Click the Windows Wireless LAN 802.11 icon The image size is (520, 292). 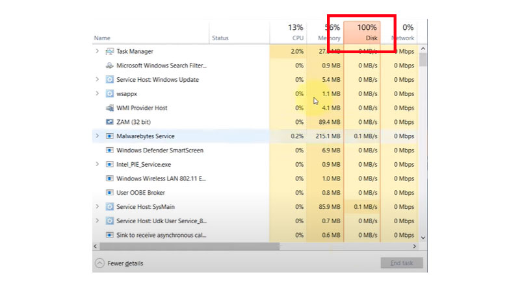tap(109, 178)
